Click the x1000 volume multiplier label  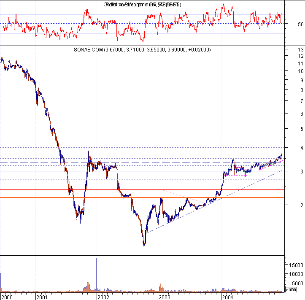pos(291,290)
